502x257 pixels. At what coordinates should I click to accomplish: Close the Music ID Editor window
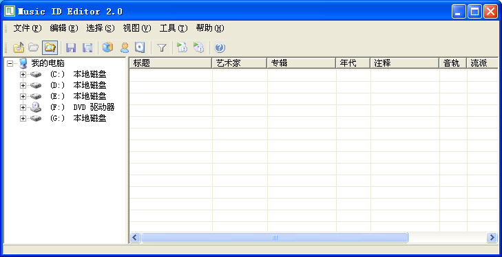(x=490, y=12)
